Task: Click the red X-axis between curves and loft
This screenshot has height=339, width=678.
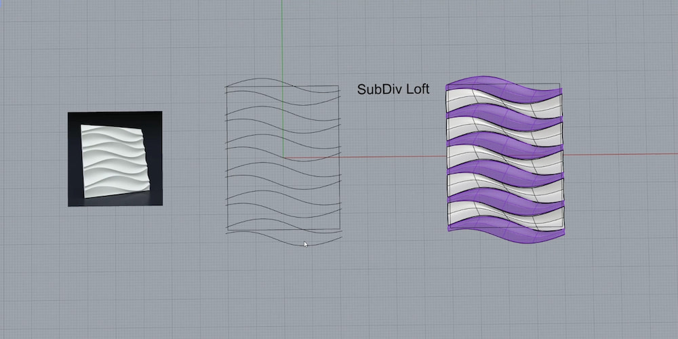Action: (x=393, y=157)
